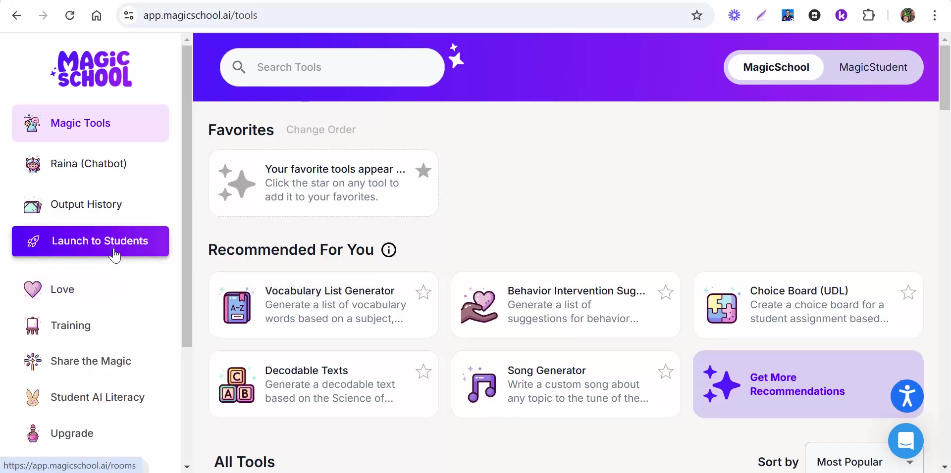Viewport: 951px width, 473px height.
Task: Click the browser address bar URL
Action: 200,15
